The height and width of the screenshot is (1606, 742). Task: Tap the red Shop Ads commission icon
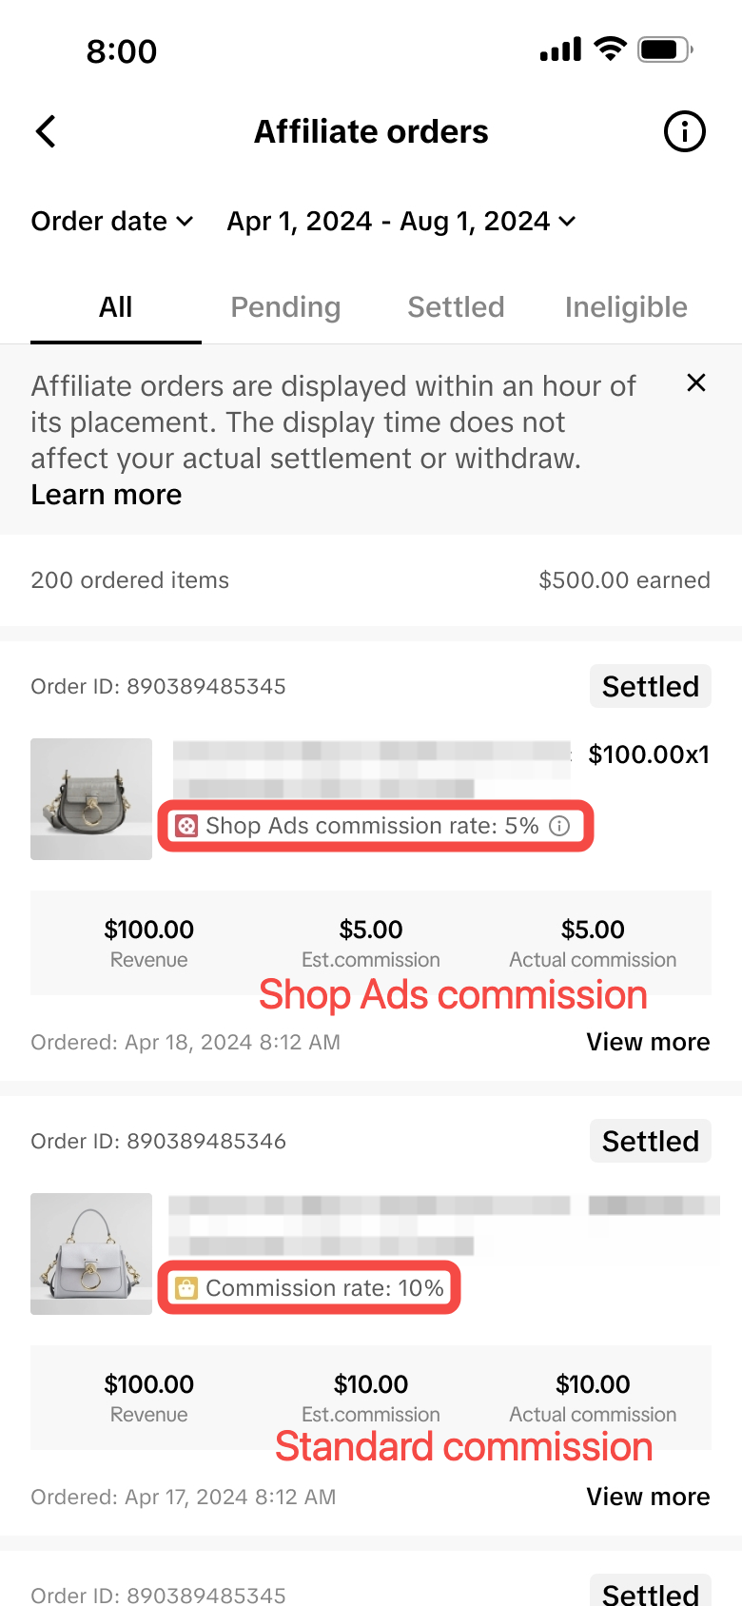[x=187, y=826]
